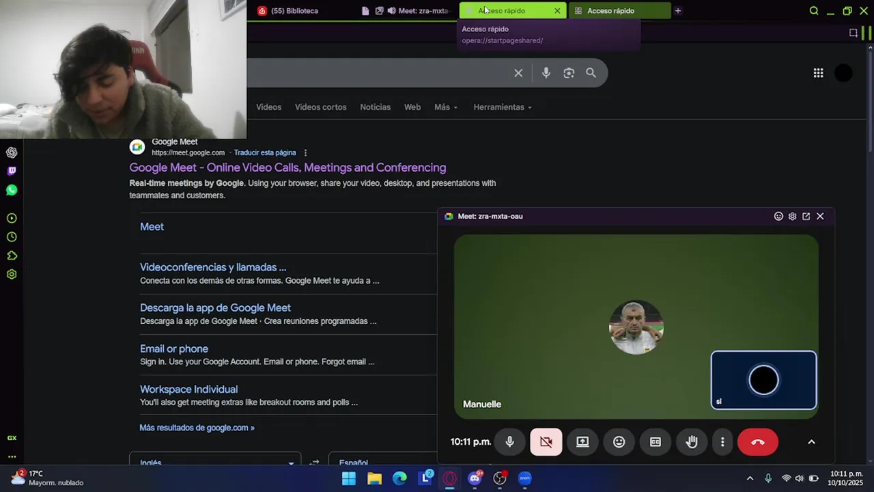Open emoji reactions in Meet toolbar
Viewport: 874px width, 492px height.
tap(619, 442)
